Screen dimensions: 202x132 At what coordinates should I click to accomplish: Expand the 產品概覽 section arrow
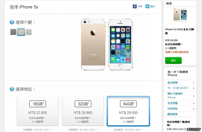193,83
